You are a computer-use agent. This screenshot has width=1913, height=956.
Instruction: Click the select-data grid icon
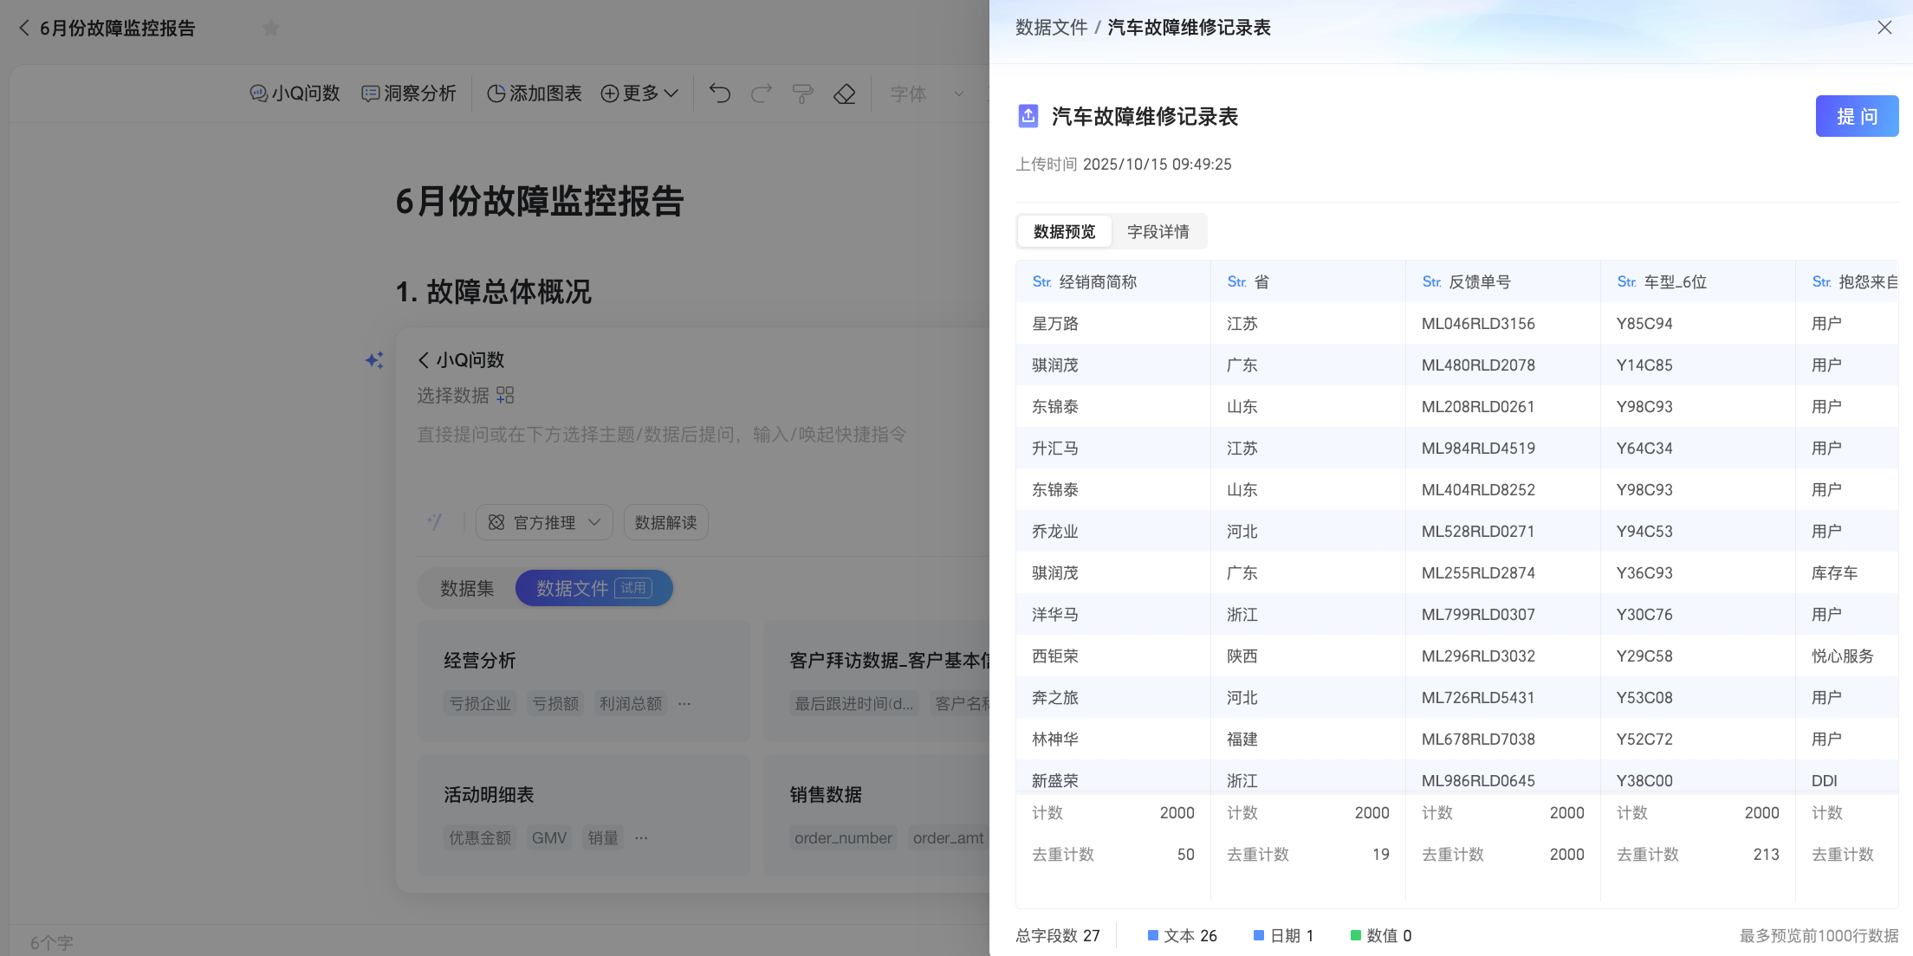[x=505, y=396]
